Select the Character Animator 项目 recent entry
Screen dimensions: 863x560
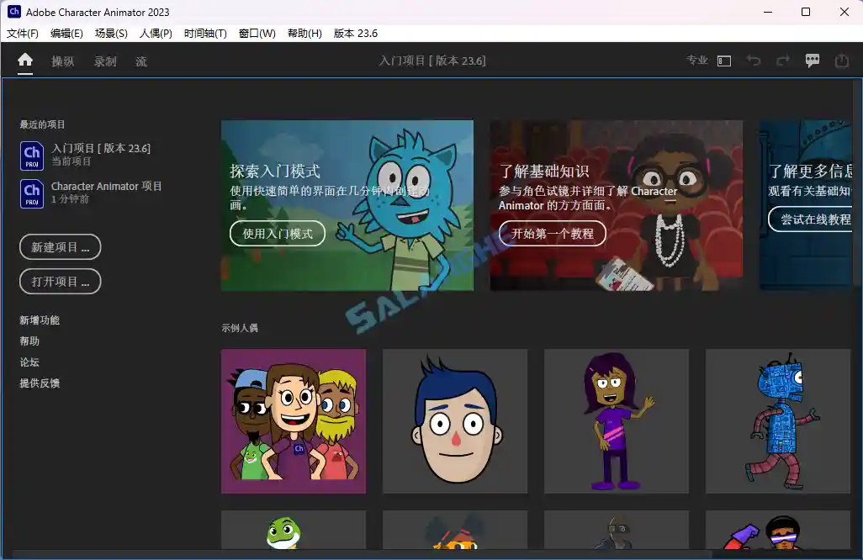coord(91,193)
